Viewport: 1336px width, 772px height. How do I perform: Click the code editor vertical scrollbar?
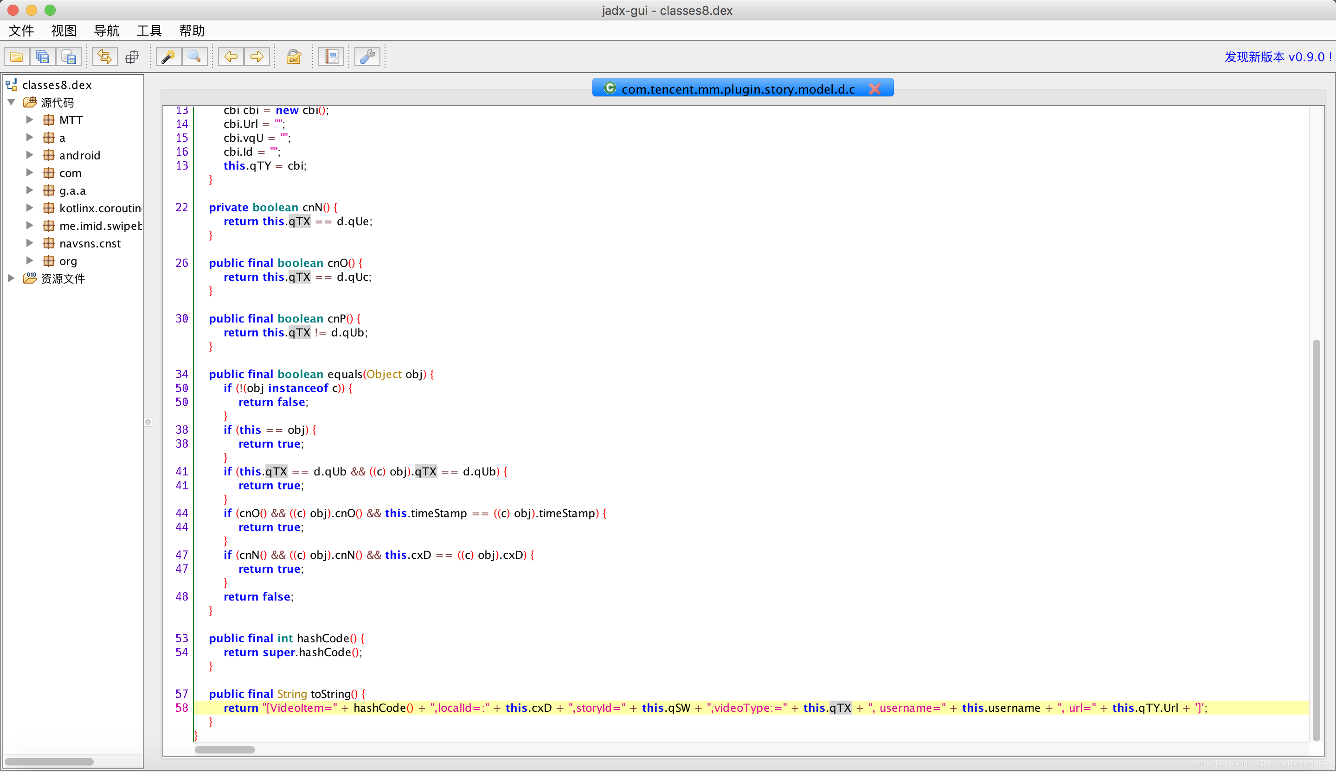(x=1316, y=540)
